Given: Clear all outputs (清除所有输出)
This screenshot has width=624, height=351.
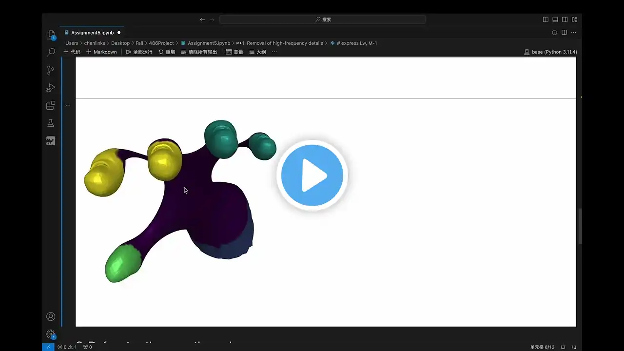Looking at the screenshot, I should click(199, 52).
